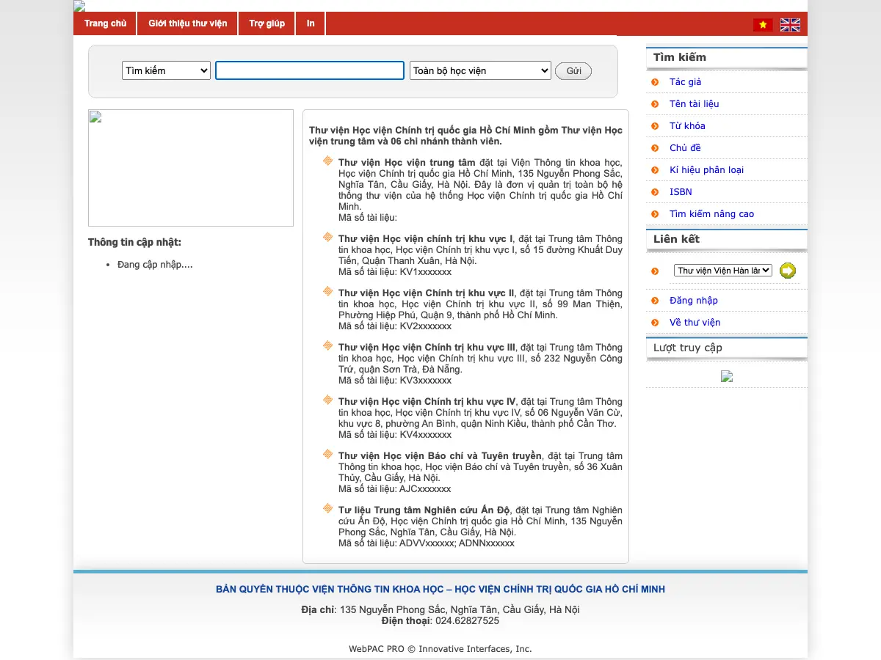The height and width of the screenshot is (660, 881).
Task: Click orange bullet next to Tên tài liệu
Action: pos(655,104)
